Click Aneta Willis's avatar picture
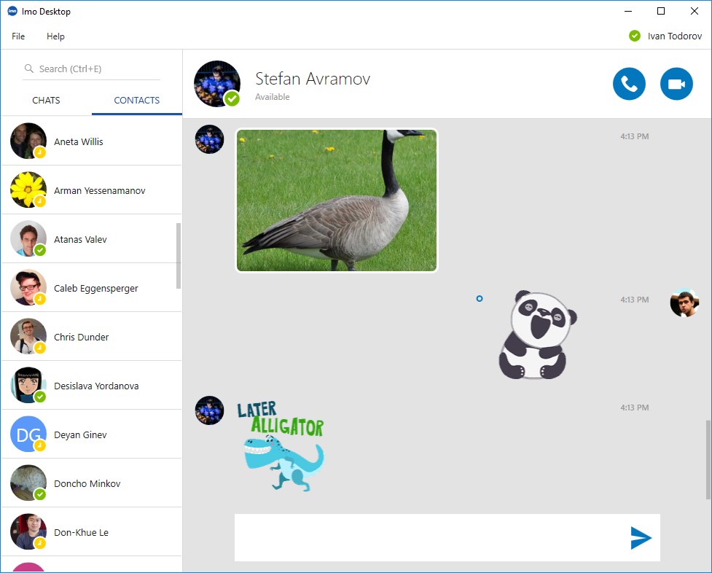Image resolution: width=712 pixels, height=573 pixels. (28, 141)
